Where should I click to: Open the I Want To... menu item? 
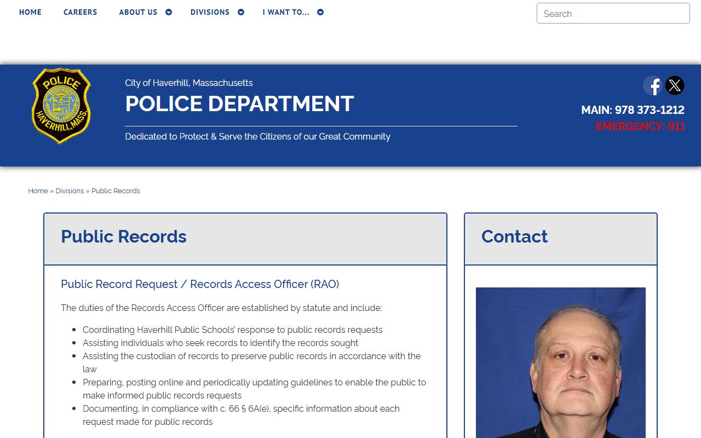point(286,12)
